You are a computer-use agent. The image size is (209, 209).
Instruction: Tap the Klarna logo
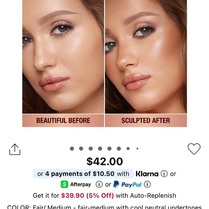[x=147, y=174]
